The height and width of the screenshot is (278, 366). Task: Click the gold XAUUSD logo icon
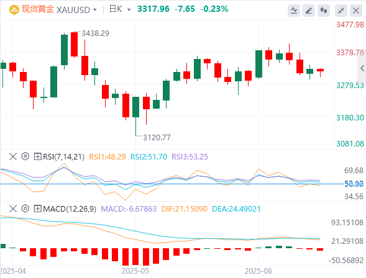14,10
